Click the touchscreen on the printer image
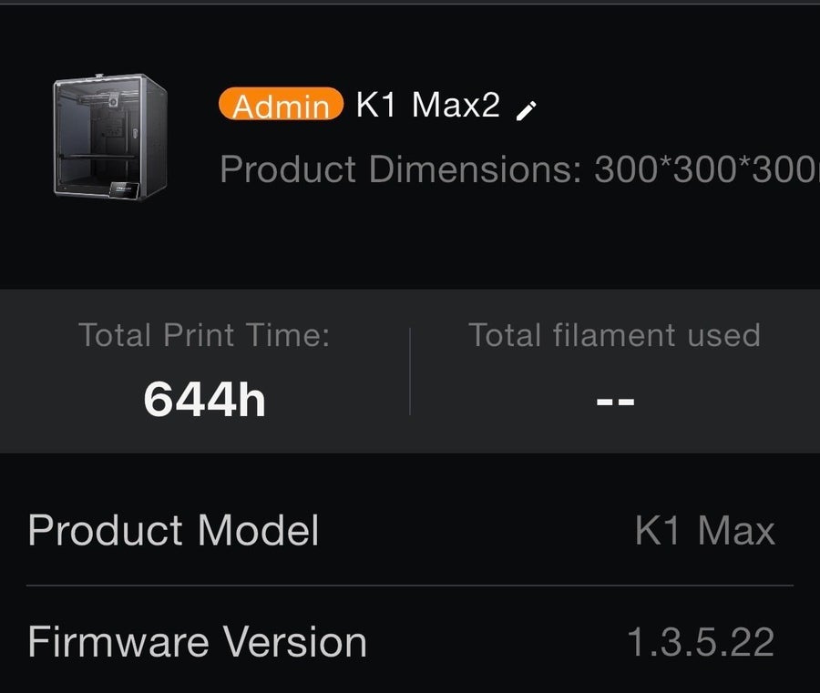The image size is (820, 693). [x=124, y=189]
